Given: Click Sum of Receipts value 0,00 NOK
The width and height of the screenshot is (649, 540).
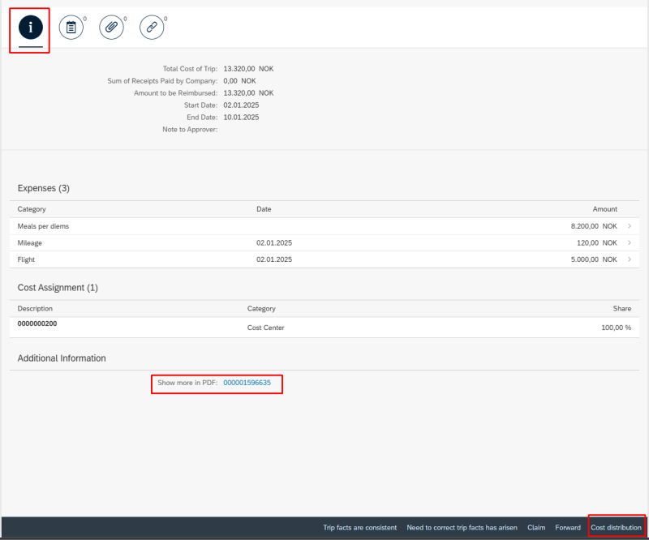Looking at the screenshot, I should click(239, 81).
